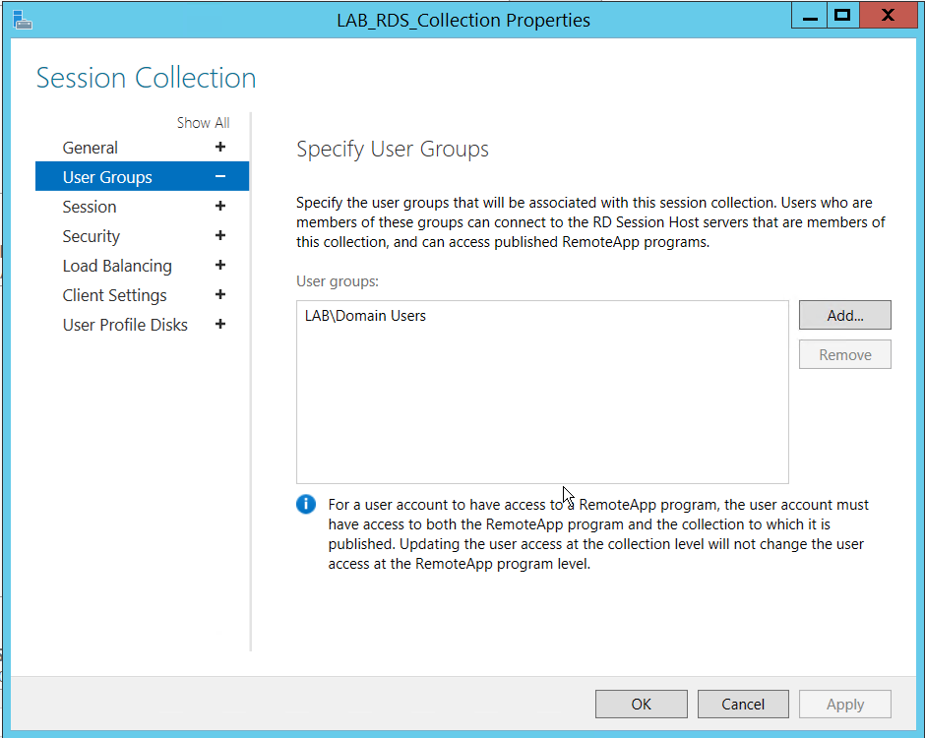The height and width of the screenshot is (738, 925).
Task: Select the LAB\Domain Users entry
Action: [366, 316]
